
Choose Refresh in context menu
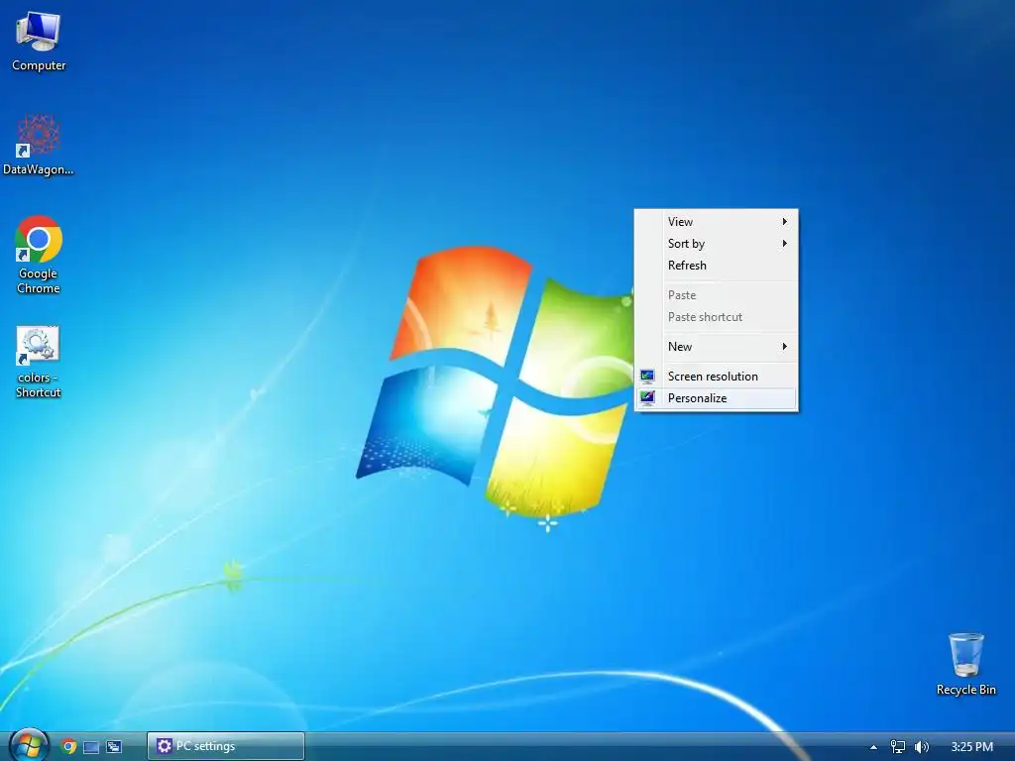point(716,266)
